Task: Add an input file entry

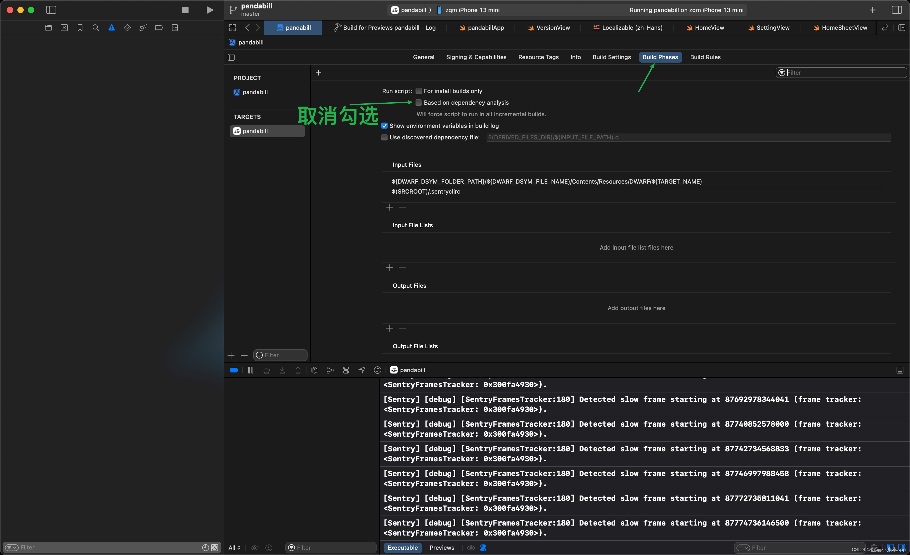Action: 390,207
